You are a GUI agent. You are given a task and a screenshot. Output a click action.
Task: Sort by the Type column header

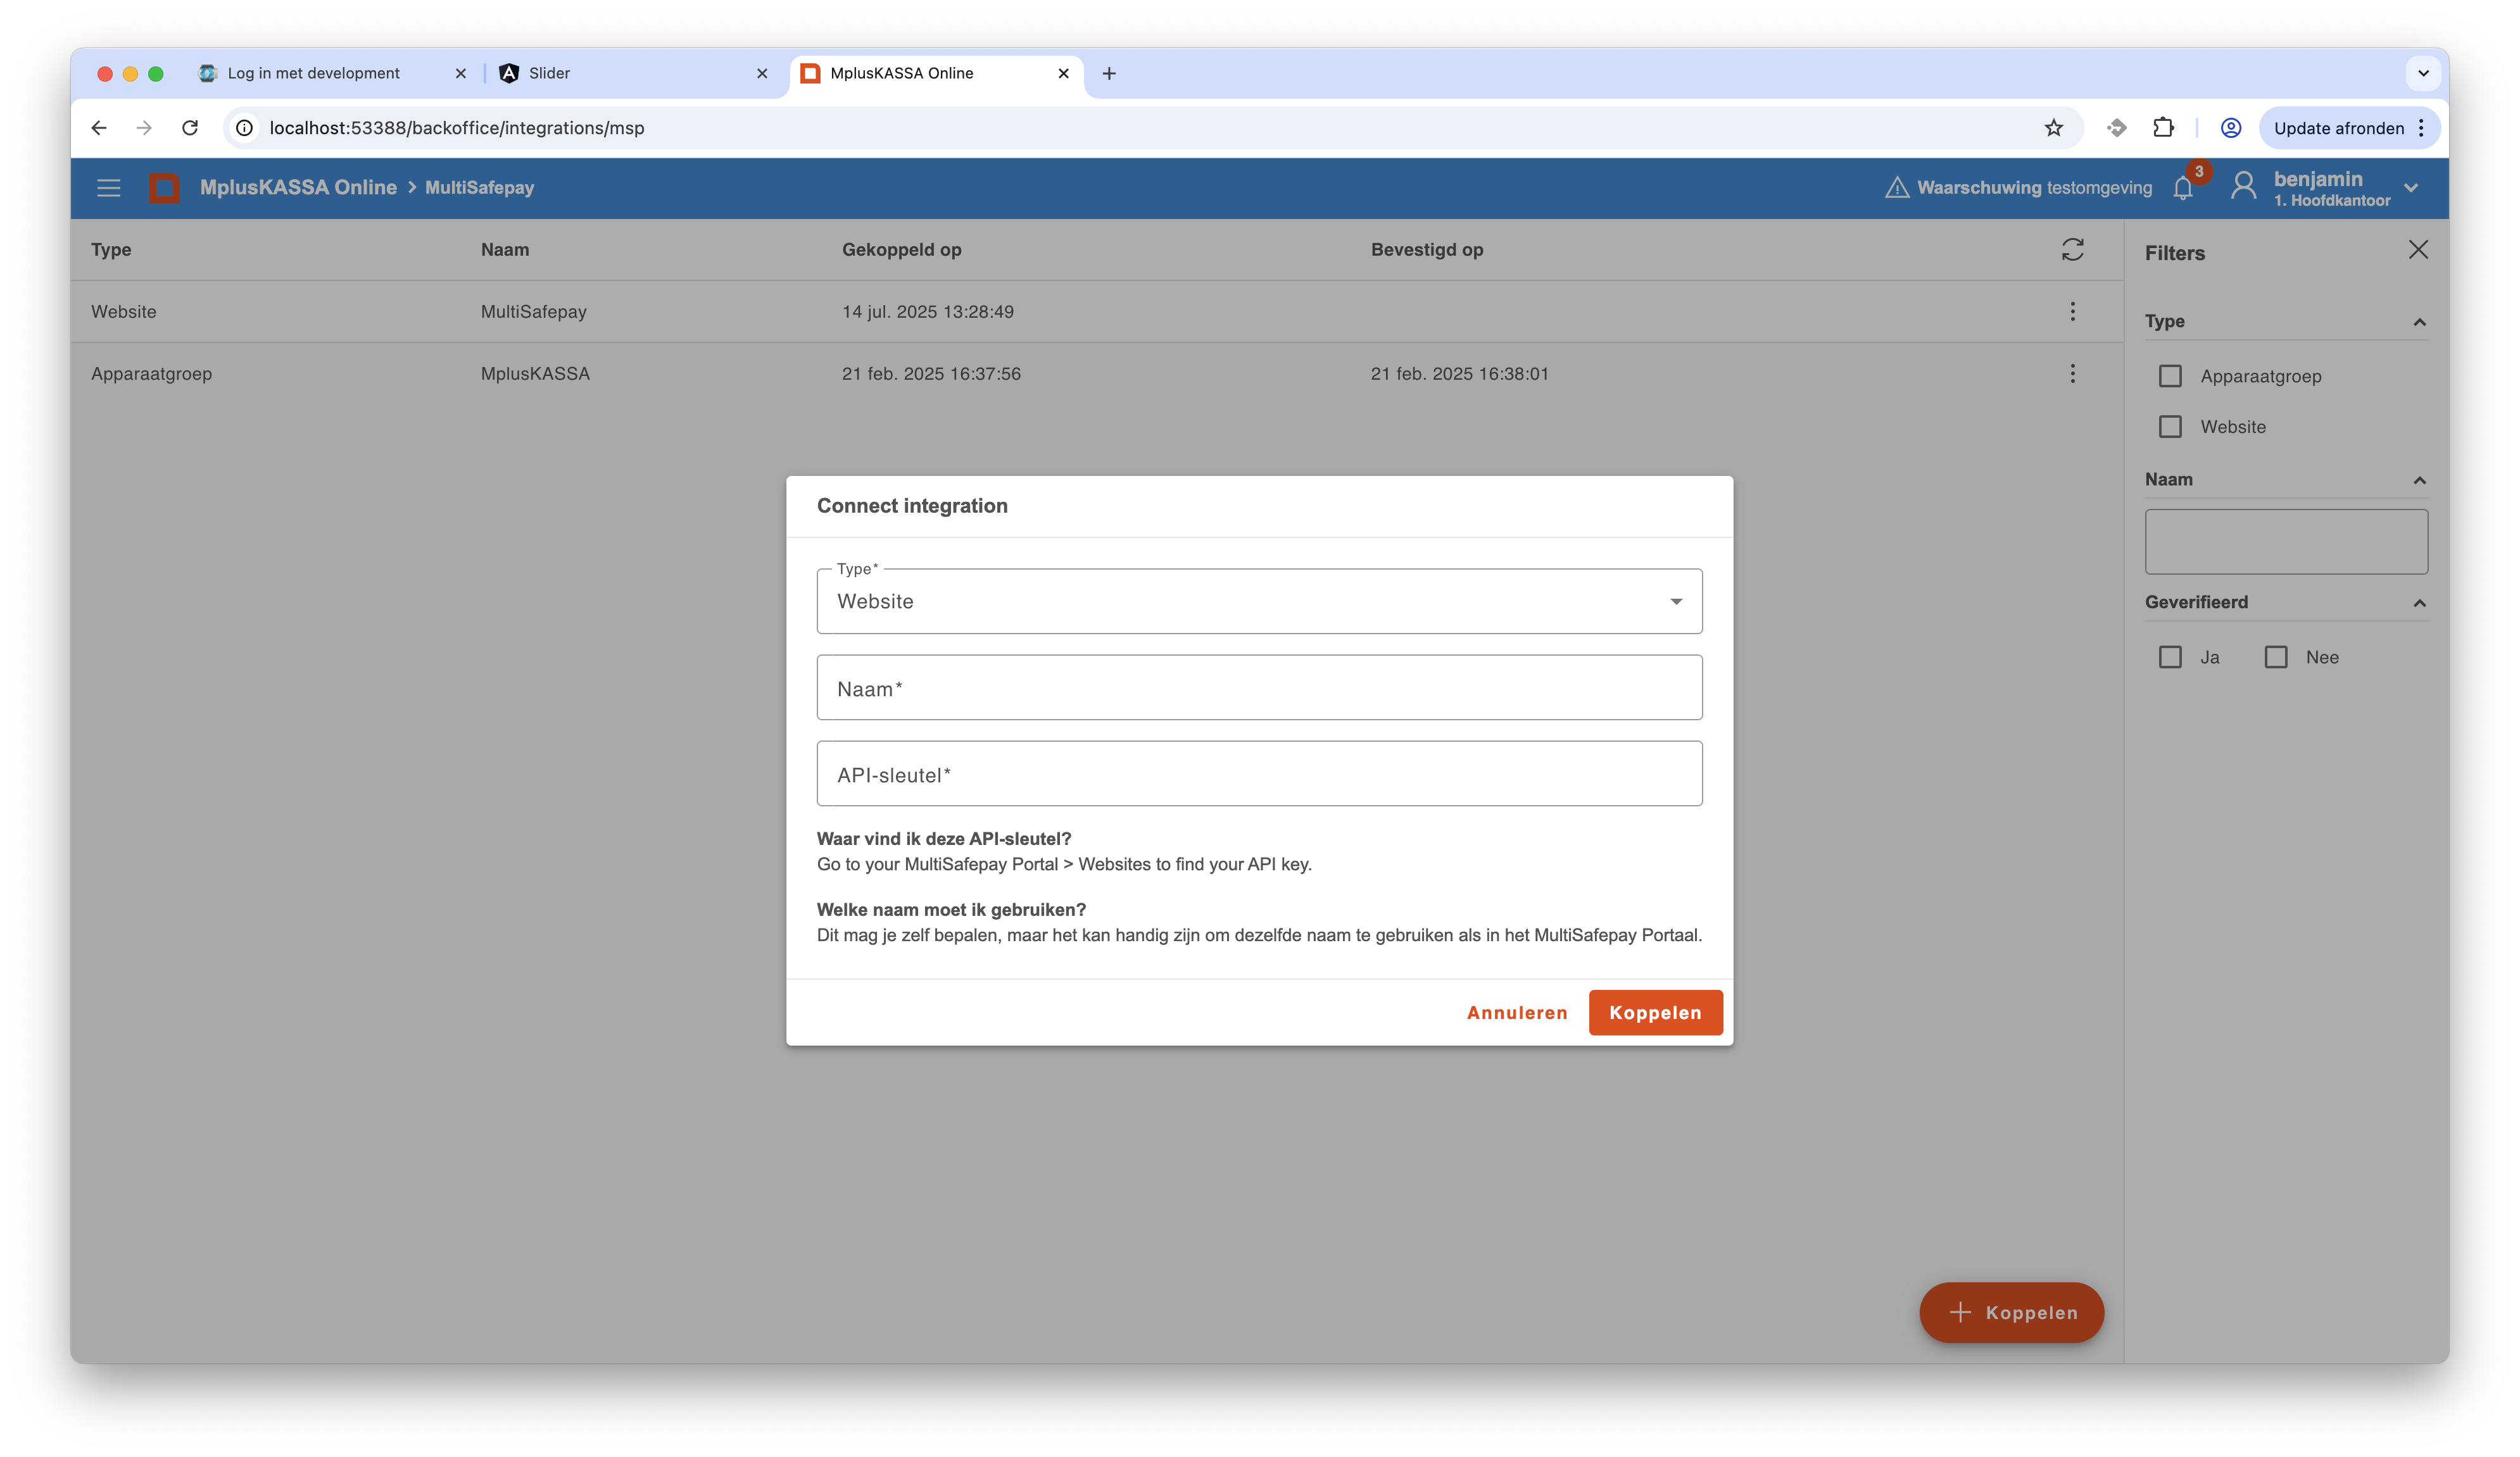coord(111,250)
